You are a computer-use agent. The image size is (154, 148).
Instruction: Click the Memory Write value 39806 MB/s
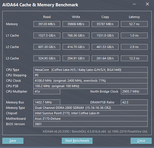click(76, 24)
